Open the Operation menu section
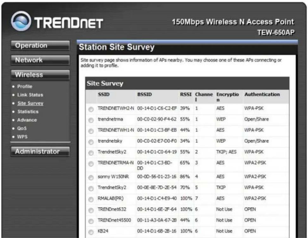Image resolution: width=308 pixels, height=238 pixels. pos(40,45)
